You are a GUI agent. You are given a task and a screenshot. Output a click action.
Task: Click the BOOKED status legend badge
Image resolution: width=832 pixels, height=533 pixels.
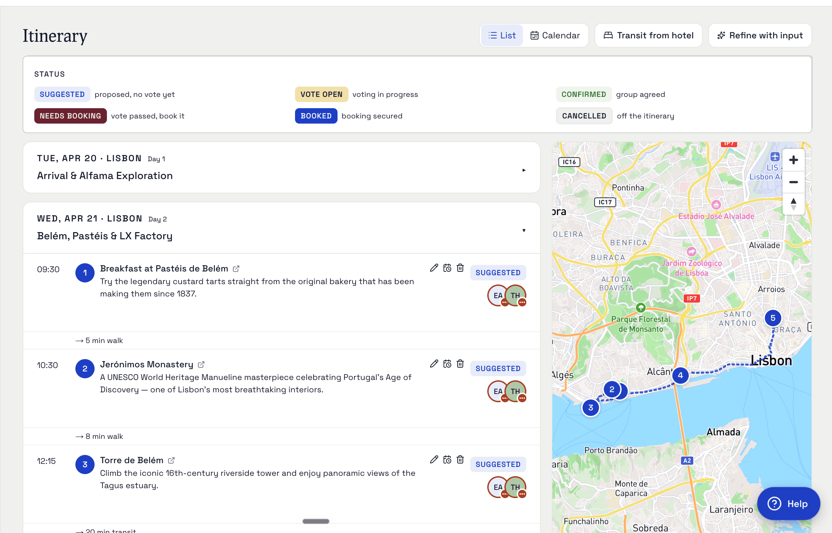point(316,116)
